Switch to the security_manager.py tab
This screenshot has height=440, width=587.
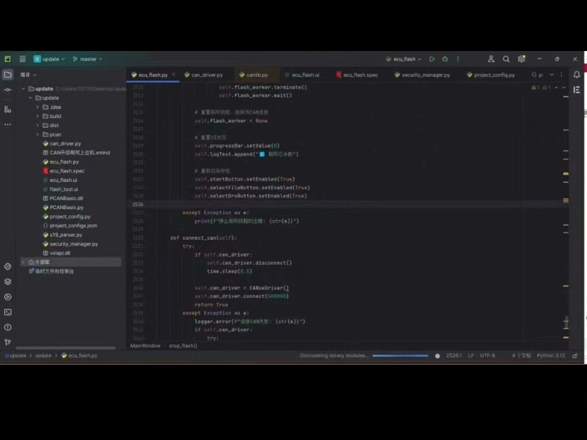pyautogui.click(x=425, y=75)
